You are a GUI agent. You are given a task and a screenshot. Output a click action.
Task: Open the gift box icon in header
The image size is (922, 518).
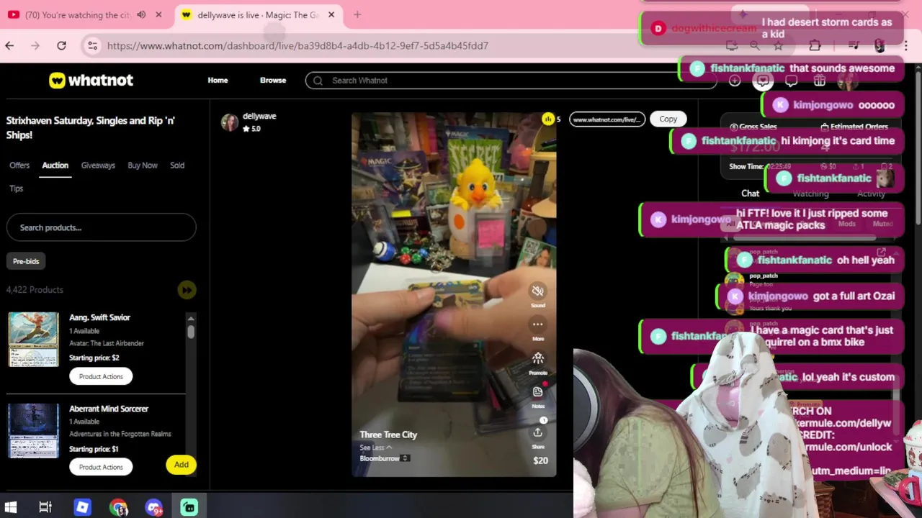819,81
